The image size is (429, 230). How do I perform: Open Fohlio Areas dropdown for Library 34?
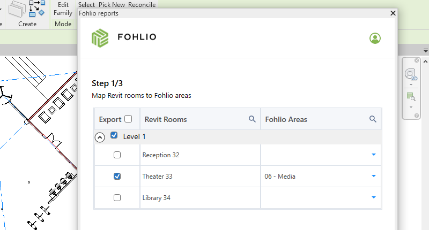point(374,197)
